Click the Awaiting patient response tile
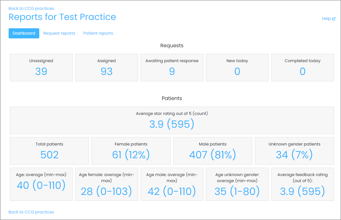This screenshot has height=220, width=341. click(172, 67)
